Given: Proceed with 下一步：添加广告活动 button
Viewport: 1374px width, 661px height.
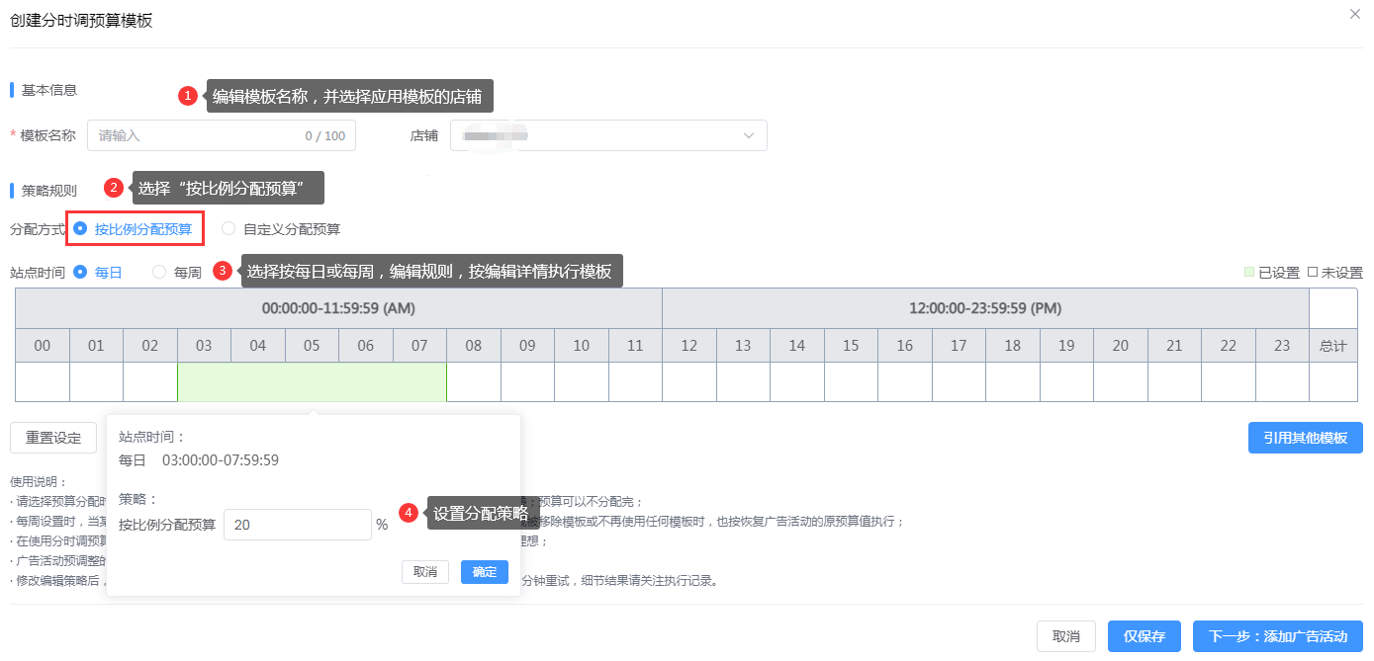Looking at the screenshot, I should pyautogui.click(x=1277, y=636).
